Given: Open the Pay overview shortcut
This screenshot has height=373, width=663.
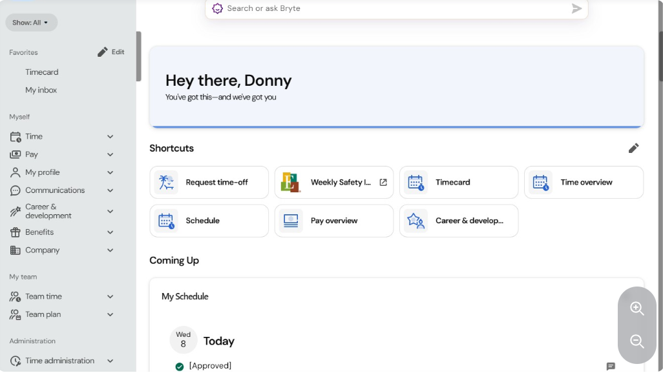Looking at the screenshot, I should (333, 221).
